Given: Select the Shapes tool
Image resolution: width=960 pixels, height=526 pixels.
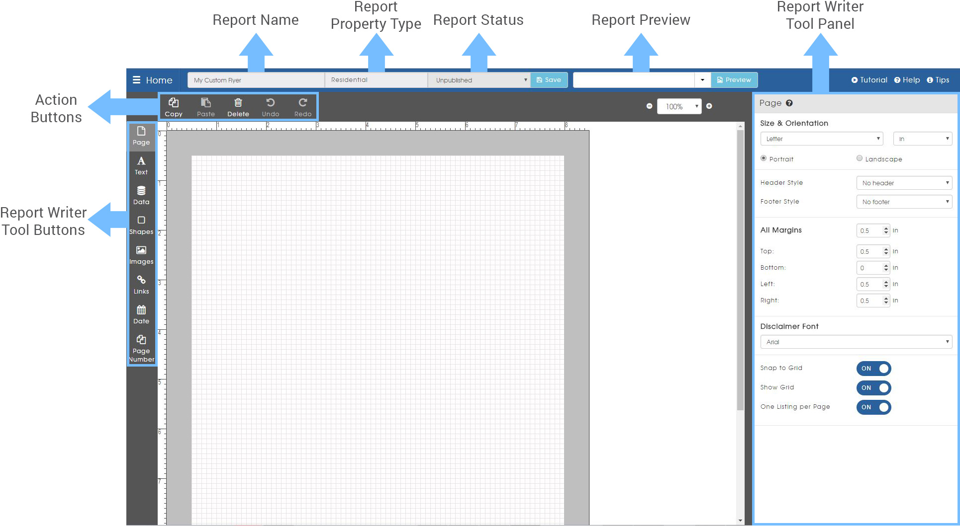Looking at the screenshot, I should pos(141,224).
